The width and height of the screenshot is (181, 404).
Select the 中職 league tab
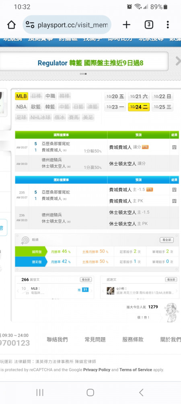pyautogui.click(x=51, y=96)
